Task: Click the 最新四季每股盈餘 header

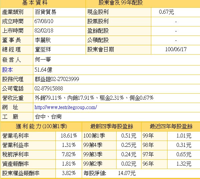Action: pos(112,126)
